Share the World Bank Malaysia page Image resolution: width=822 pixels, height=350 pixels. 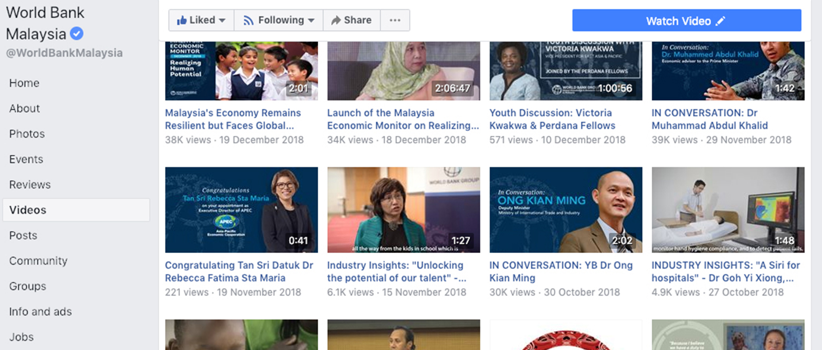click(x=351, y=20)
